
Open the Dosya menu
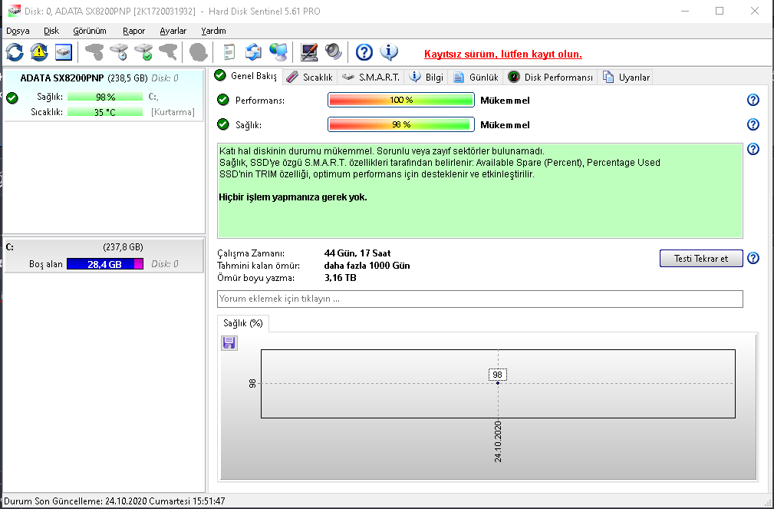point(18,31)
